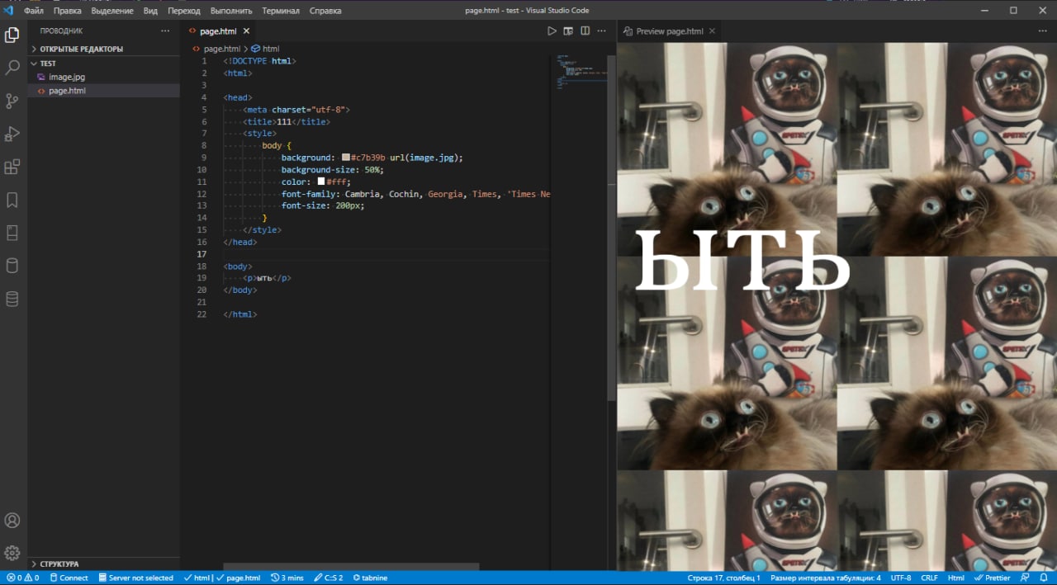The height and width of the screenshot is (585, 1057).
Task: Click 'Server not selected' in status bar
Action: point(135,578)
